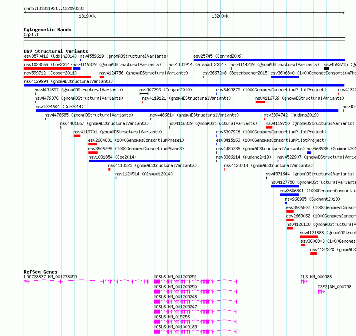
Task: Click nsv507293 (Teague2010) label
Action: [x=166, y=90]
